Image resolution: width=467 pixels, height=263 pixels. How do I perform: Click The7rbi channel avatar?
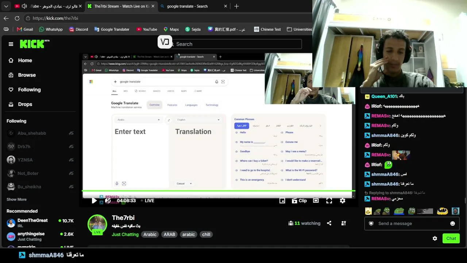[97, 224]
